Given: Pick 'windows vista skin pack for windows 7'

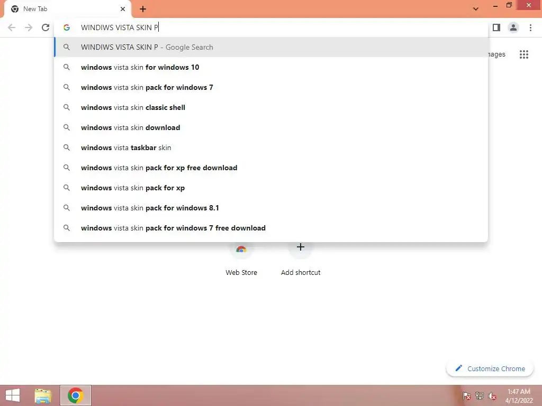Looking at the screenshot, I should (x=272, y=87).
